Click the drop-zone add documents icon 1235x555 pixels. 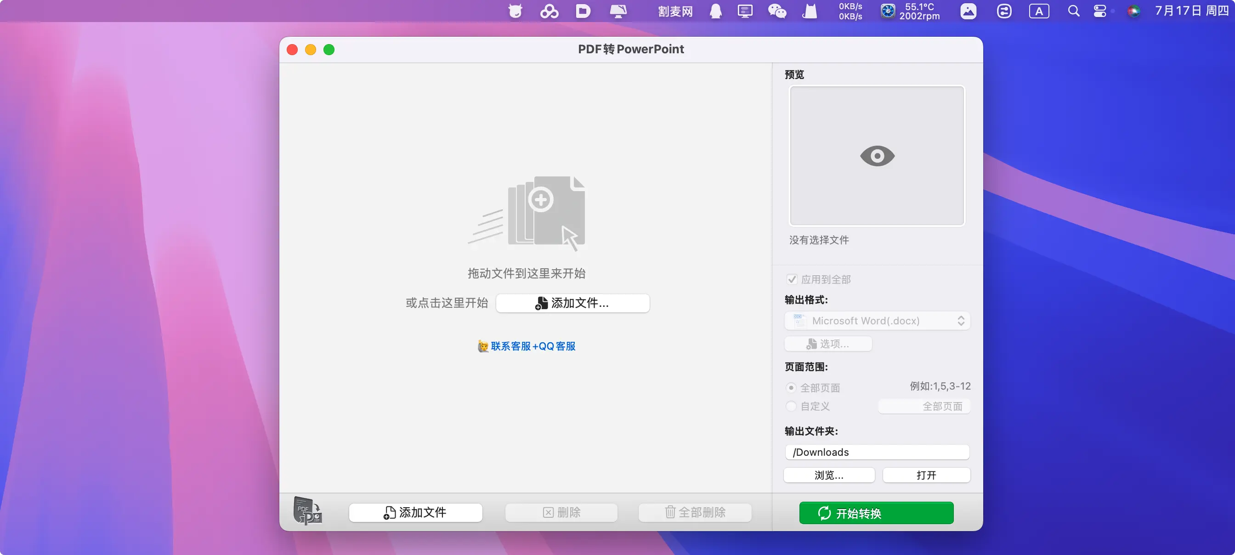click(x=527, y=213)
